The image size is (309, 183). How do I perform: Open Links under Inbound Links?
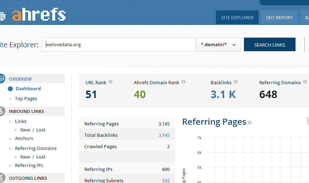coord(21,121)
